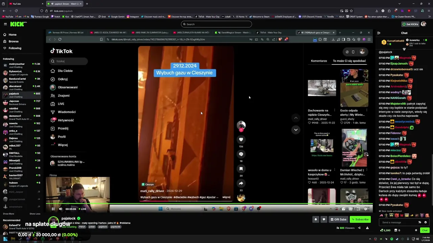Image resolution: width=433 pixels, height=243 pixels.
Task: Go to Home in Kick sidebar
Action: click(13, 34)
